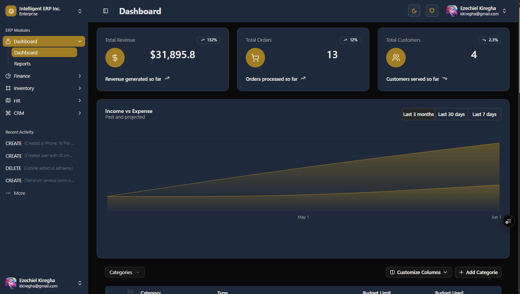Viewport: 520px width, 294px height.
Task: Click the Inventory module grid icon
Action: click(8, 88)
